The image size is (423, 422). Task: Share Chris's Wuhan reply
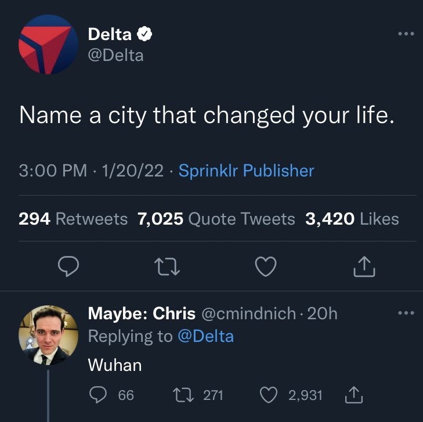[x=354, y=395]
